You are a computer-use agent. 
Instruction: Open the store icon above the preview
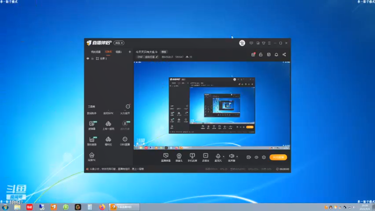[x=269, y=54]
